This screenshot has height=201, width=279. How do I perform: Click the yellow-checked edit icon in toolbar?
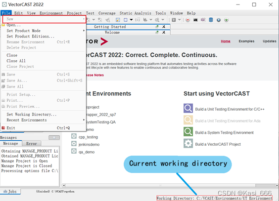coord(118,20)
